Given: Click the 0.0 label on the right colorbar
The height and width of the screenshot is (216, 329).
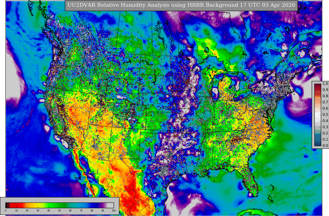Looking at the screenshot, I should (x=325, y=146).
